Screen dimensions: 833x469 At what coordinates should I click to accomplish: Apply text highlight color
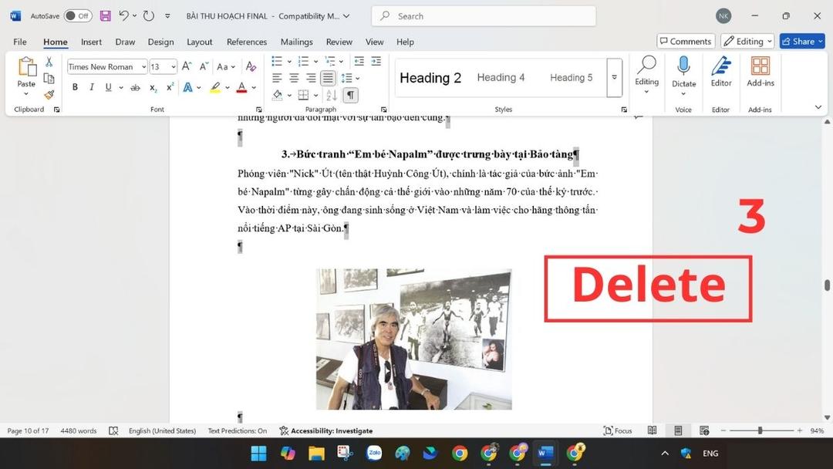(215, 87)
